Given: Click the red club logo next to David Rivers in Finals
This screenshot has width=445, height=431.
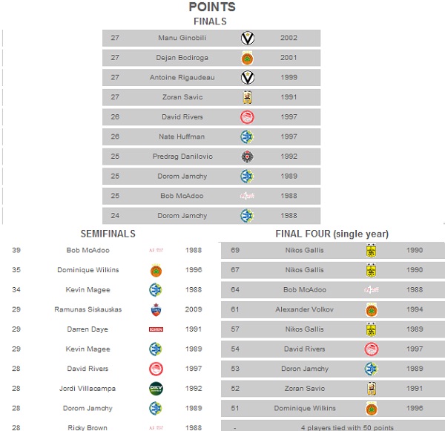Looking at the screenshot, I should (x=248, y=117).
